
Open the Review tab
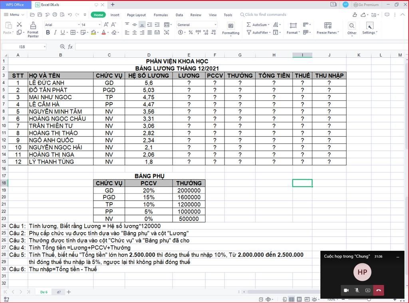[196, 15]
